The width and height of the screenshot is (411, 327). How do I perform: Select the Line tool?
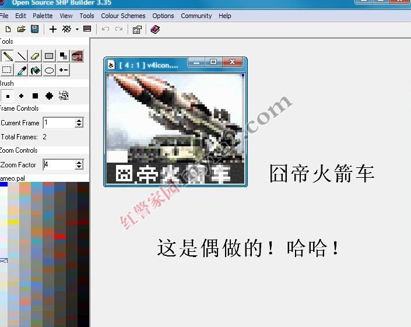tap(22, 56)
